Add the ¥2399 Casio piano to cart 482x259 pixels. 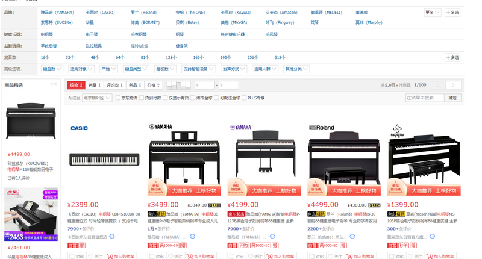120,256
